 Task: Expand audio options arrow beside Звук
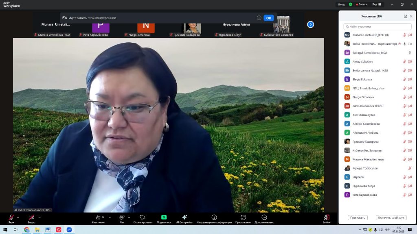click(19, 217)
